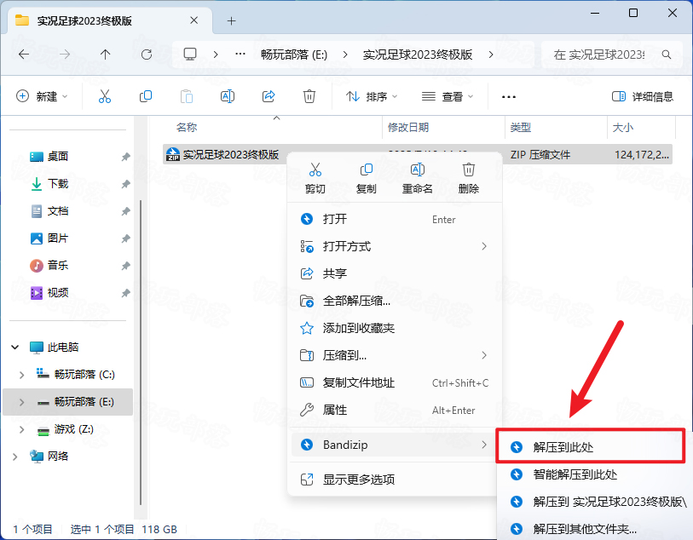This screenshot has height=540, width=693.
Task: Go up one folder level arrow
Action: [x=105, y=55]
